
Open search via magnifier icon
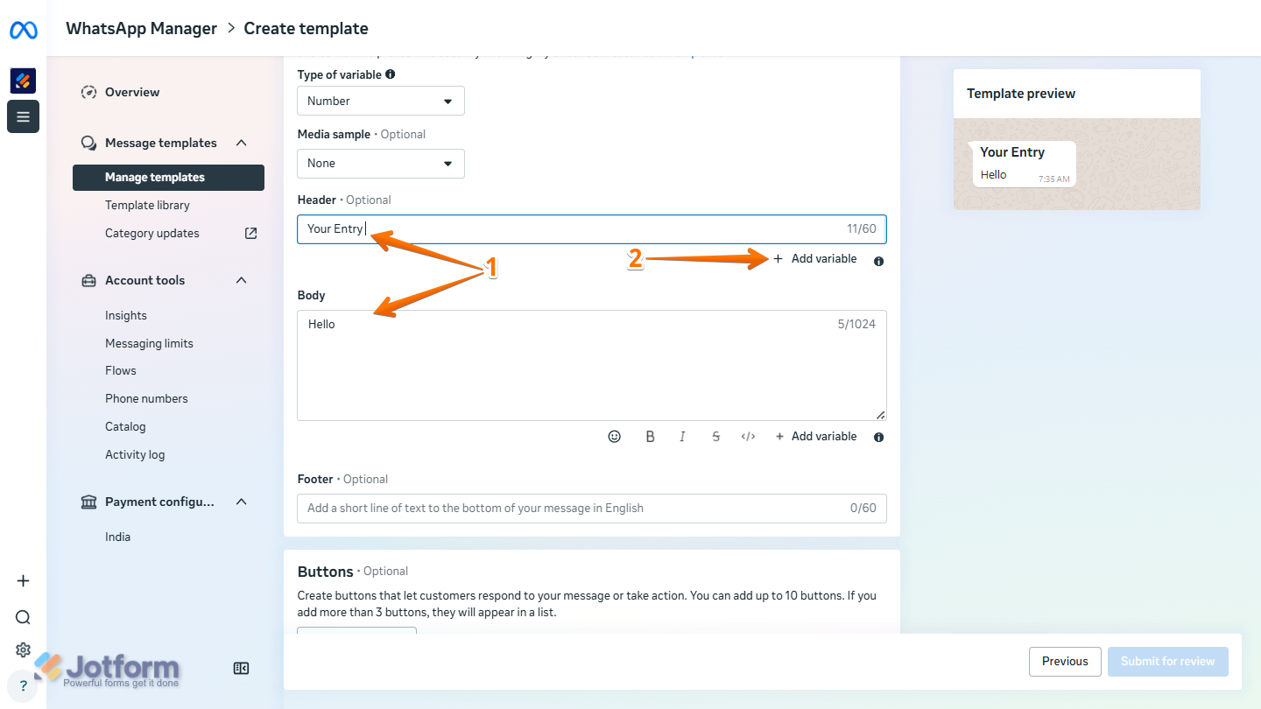pyautogui.click(x=23, y=617)
